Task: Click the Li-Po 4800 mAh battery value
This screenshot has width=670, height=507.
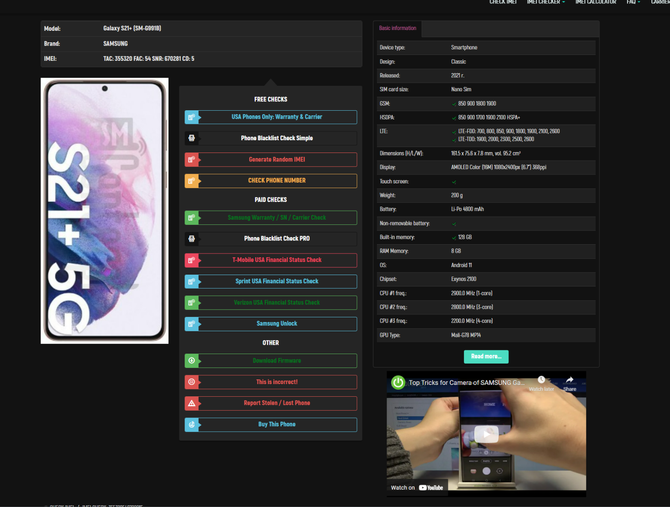Action: pyautogui.click(x=467, y=209)
